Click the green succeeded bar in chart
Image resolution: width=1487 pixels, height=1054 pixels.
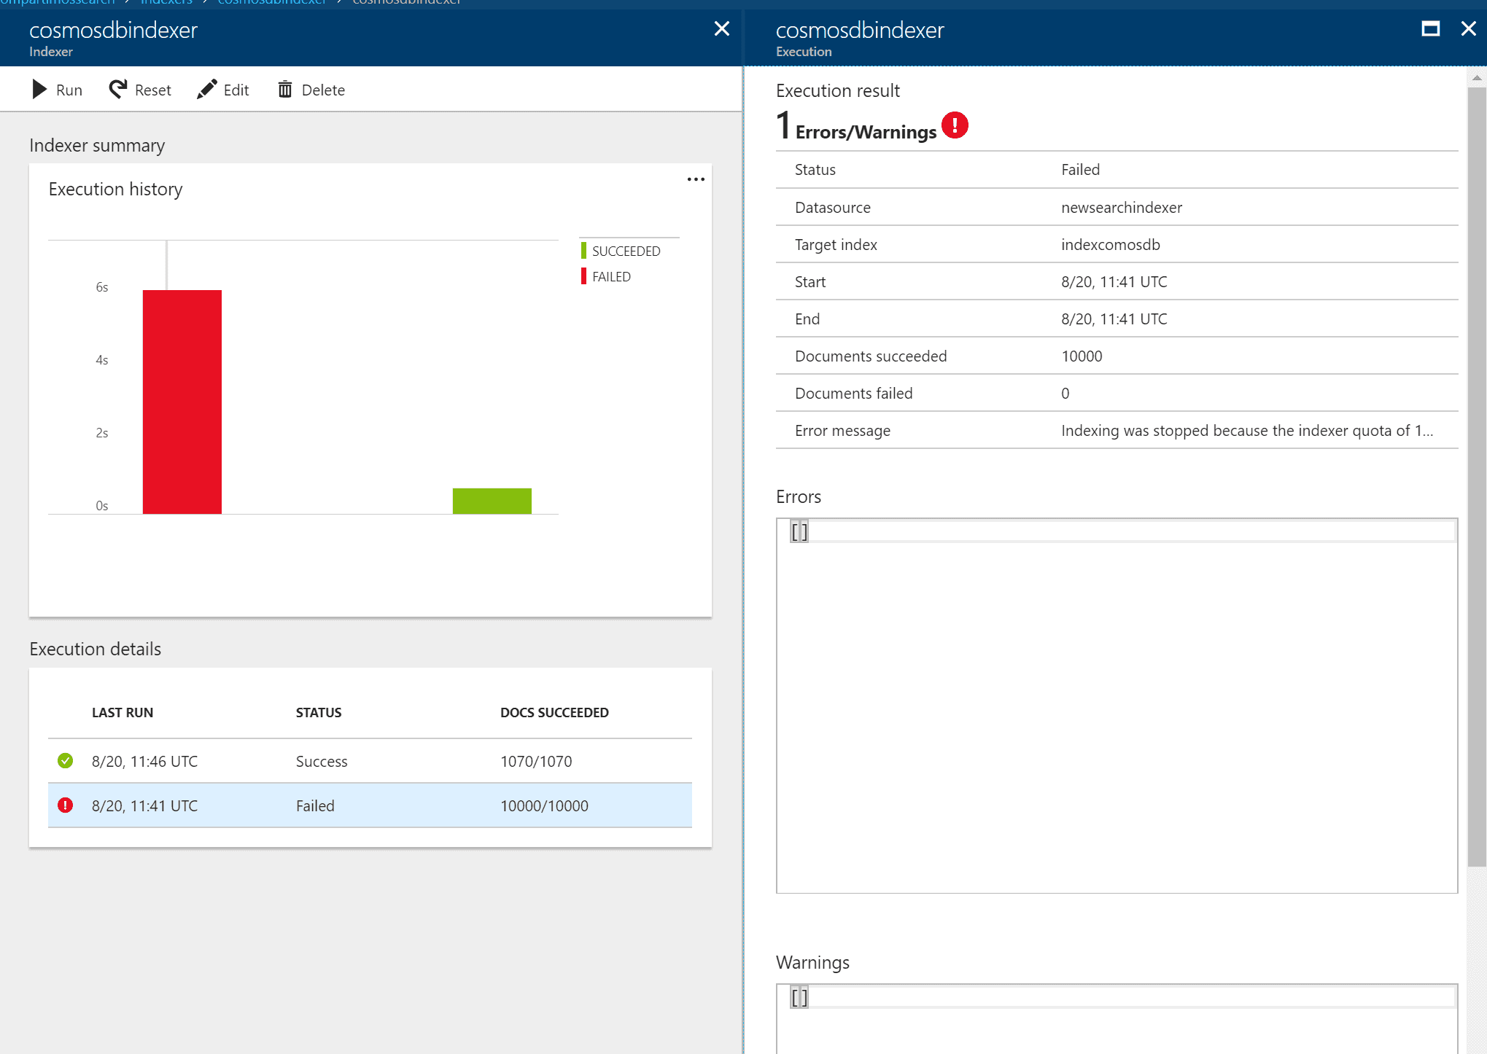tap(492, 501)
